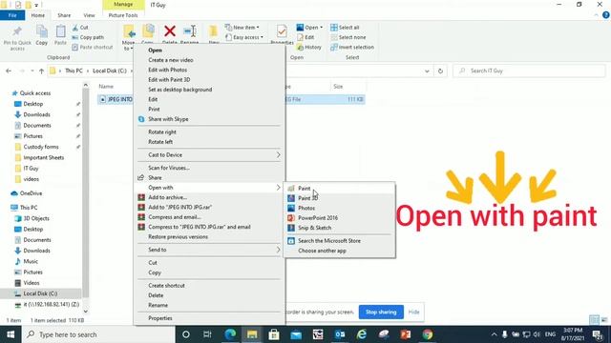This screenshot has height=343, width=611.
Task: Open Google Chrome from the taskbar
Action: pos(428,334)
